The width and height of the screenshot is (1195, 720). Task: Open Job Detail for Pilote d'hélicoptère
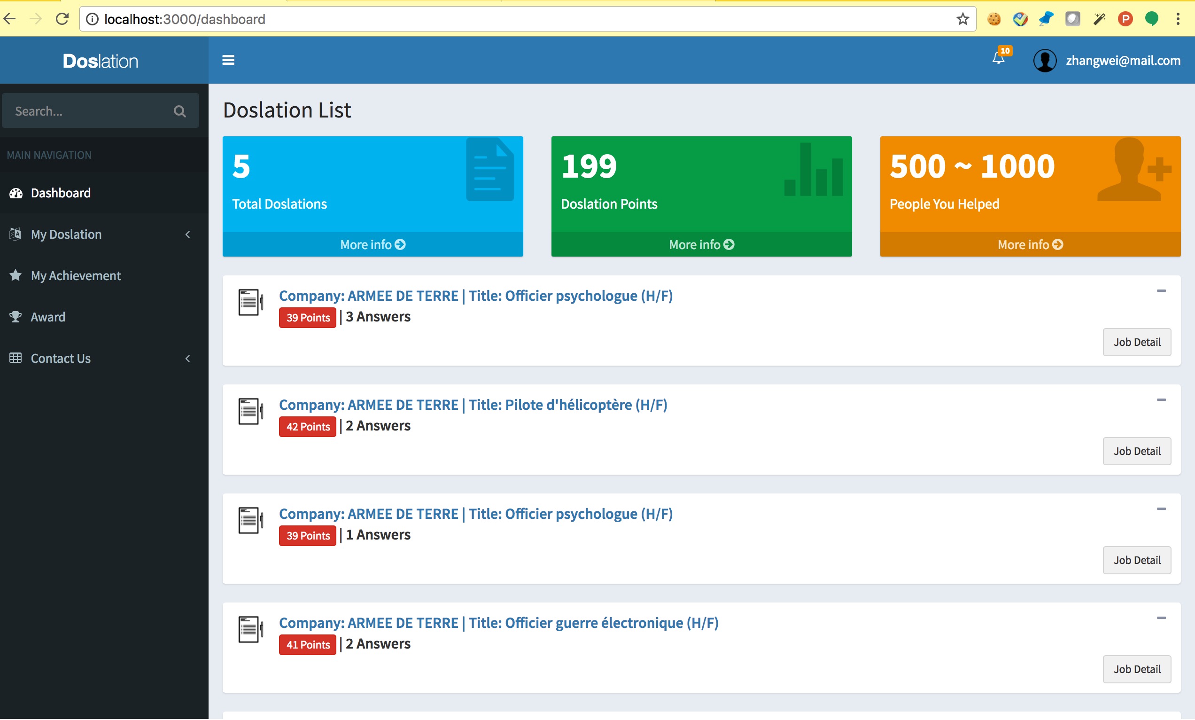click(x=1136, y=451)
